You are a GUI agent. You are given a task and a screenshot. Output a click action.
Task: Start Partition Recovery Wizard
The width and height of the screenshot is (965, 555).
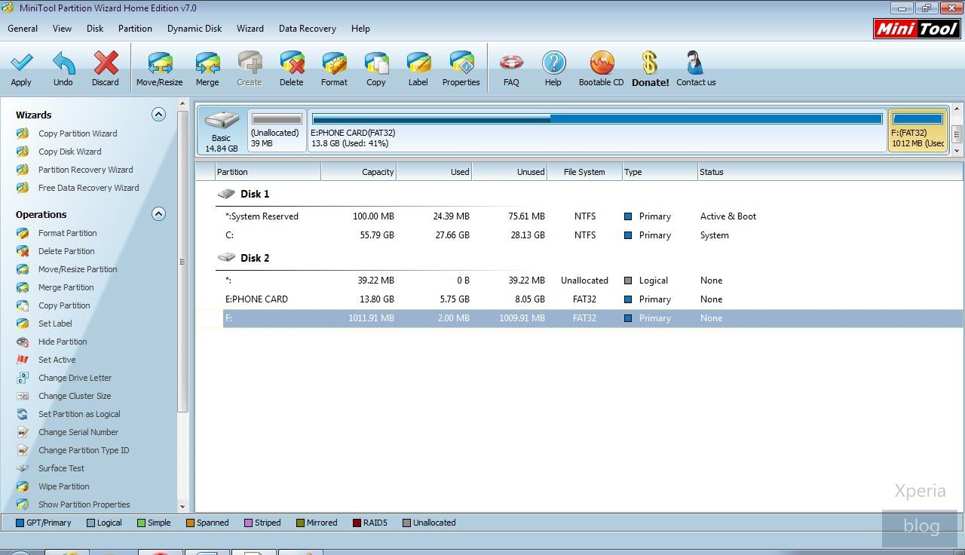(85, 170)
